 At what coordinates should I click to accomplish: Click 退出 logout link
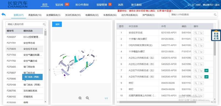click(x=217, y=5)
